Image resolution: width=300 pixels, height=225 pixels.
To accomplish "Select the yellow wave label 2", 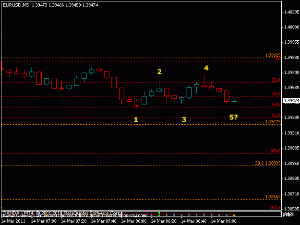I will click(159, 71).
